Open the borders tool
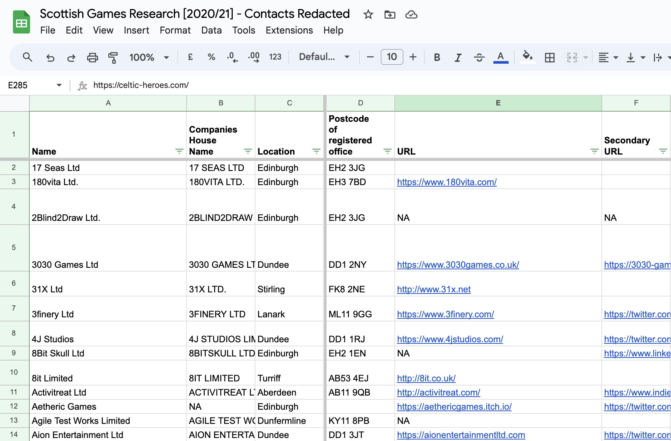The height and width of the screenshot is (441, 671). (550, 57)
